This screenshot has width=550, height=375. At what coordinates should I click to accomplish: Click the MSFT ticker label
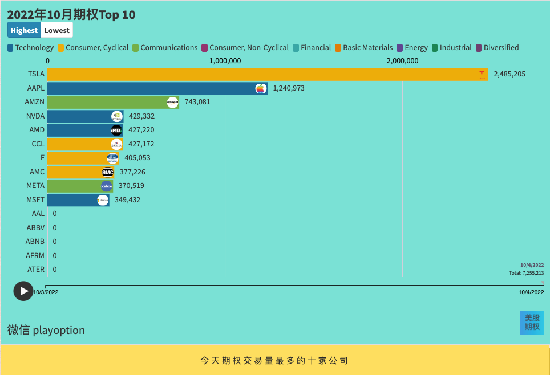click(35, 200)
